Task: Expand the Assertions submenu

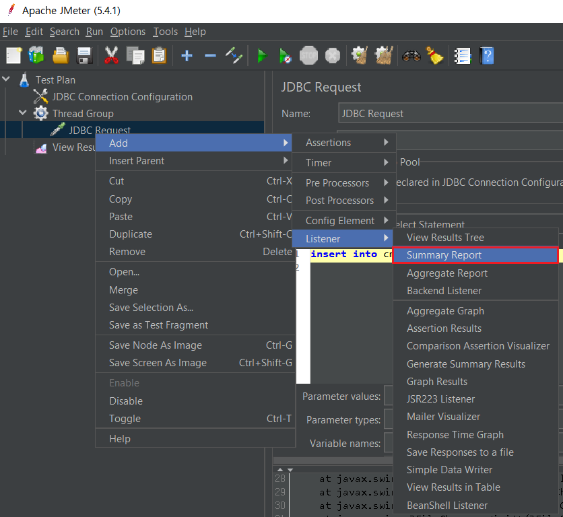Action: point(344,143)
